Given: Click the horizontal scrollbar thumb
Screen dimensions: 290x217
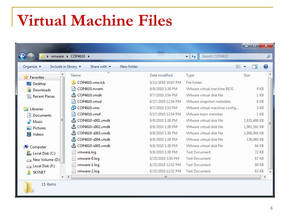Looking at the screenshot, I should (166, 177).
